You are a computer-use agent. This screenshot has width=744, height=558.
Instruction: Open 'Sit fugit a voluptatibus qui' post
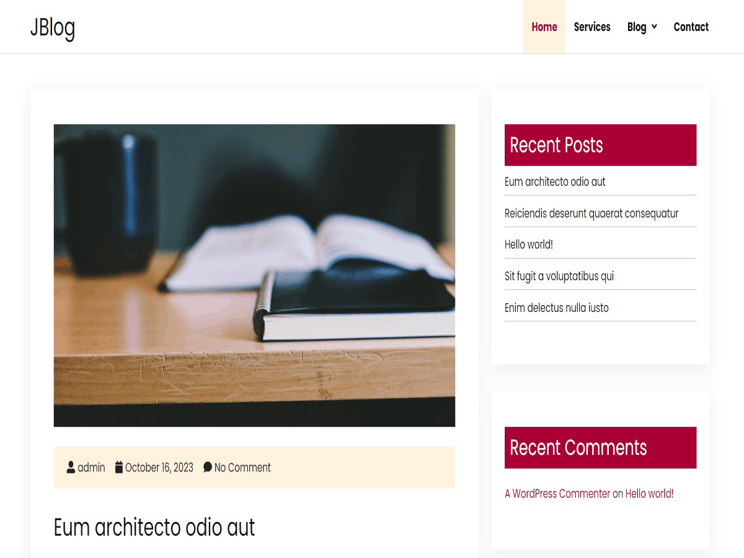(559, 275)
